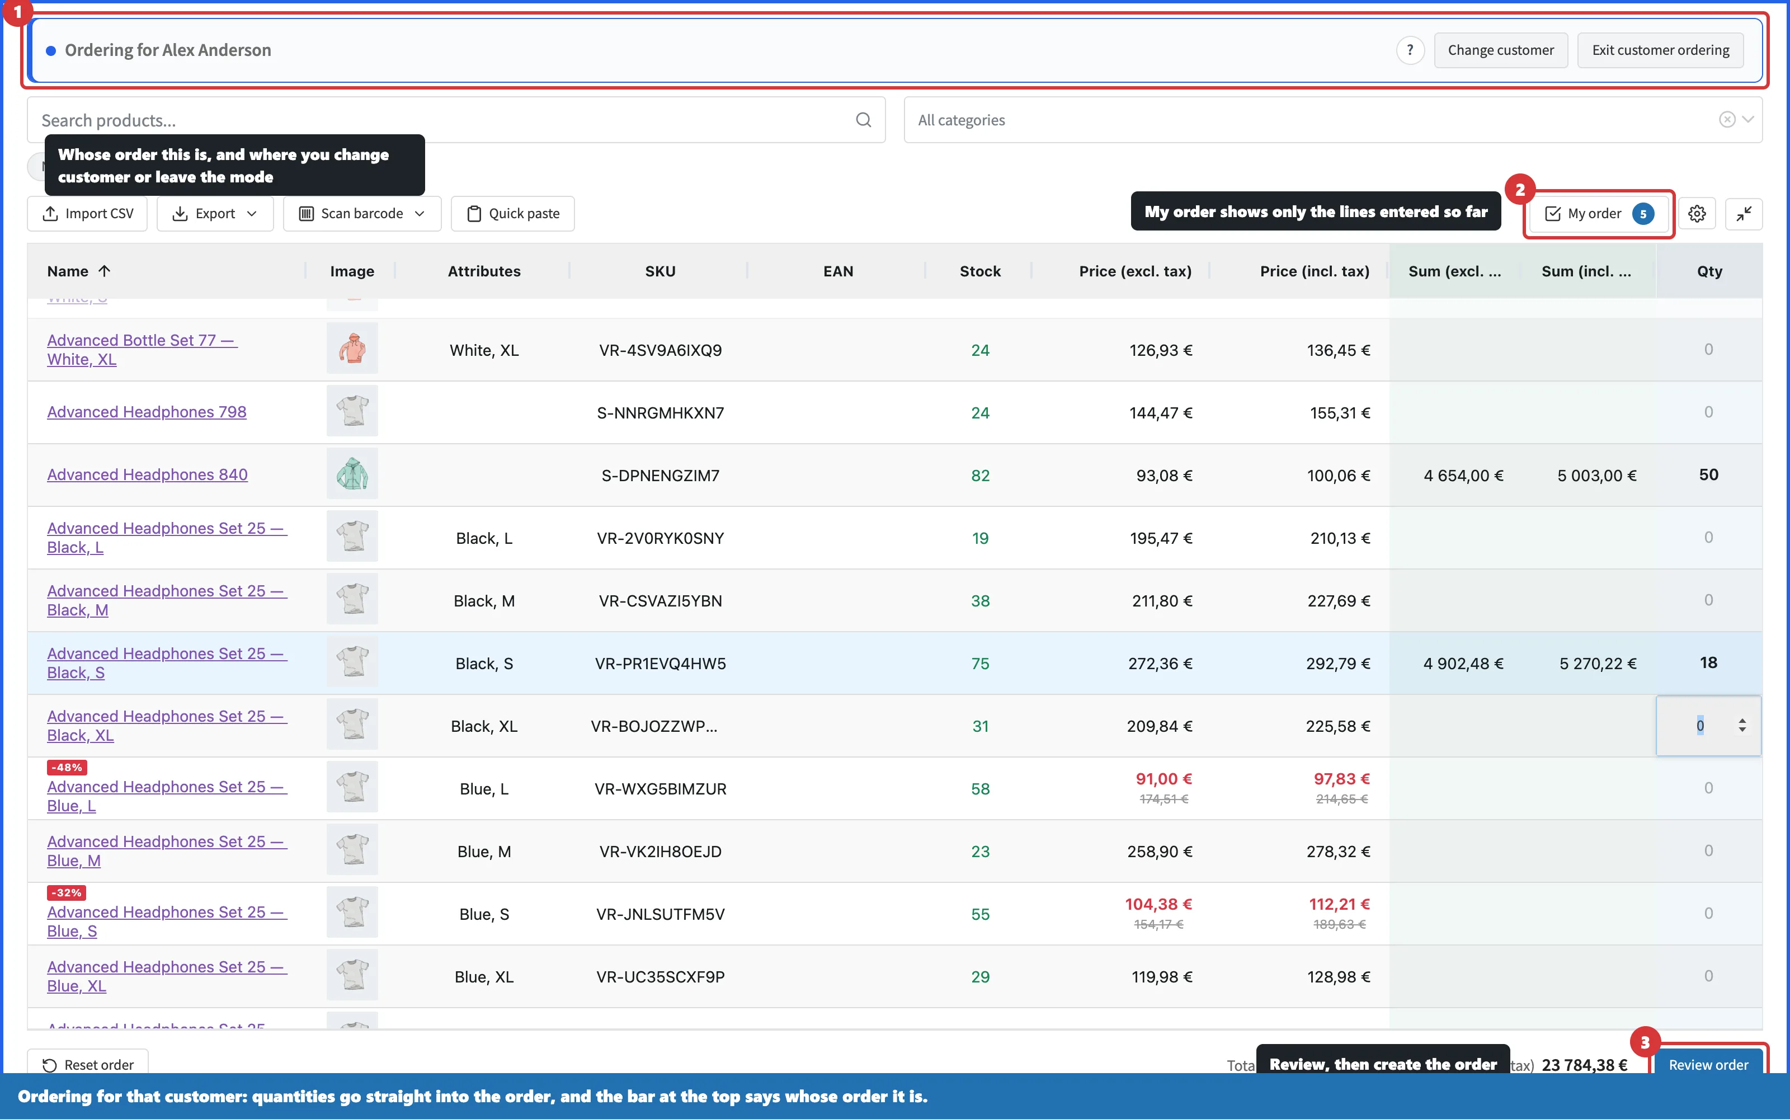1790x1119 pixels.
Task: Click the Qty column header
Action: click(x=1709, y=271)
